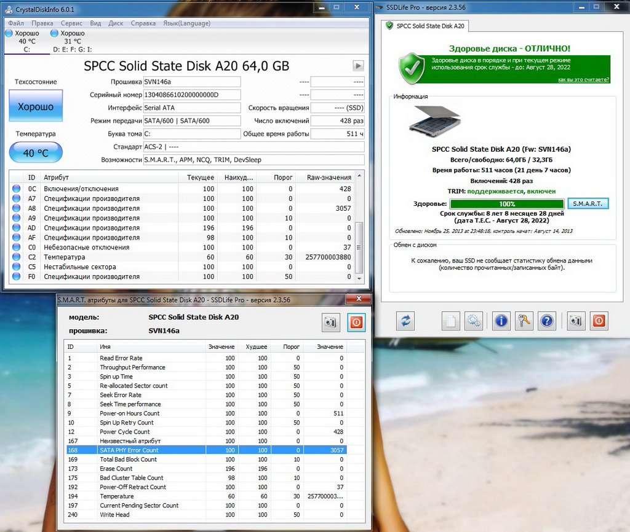Click the blue Хорошо health status button
This screenshot has width=630, height=532.
point(36,106)
